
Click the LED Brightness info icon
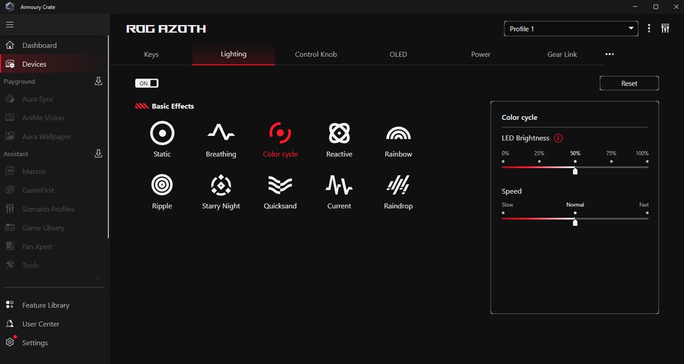click(x=558, y=138)
